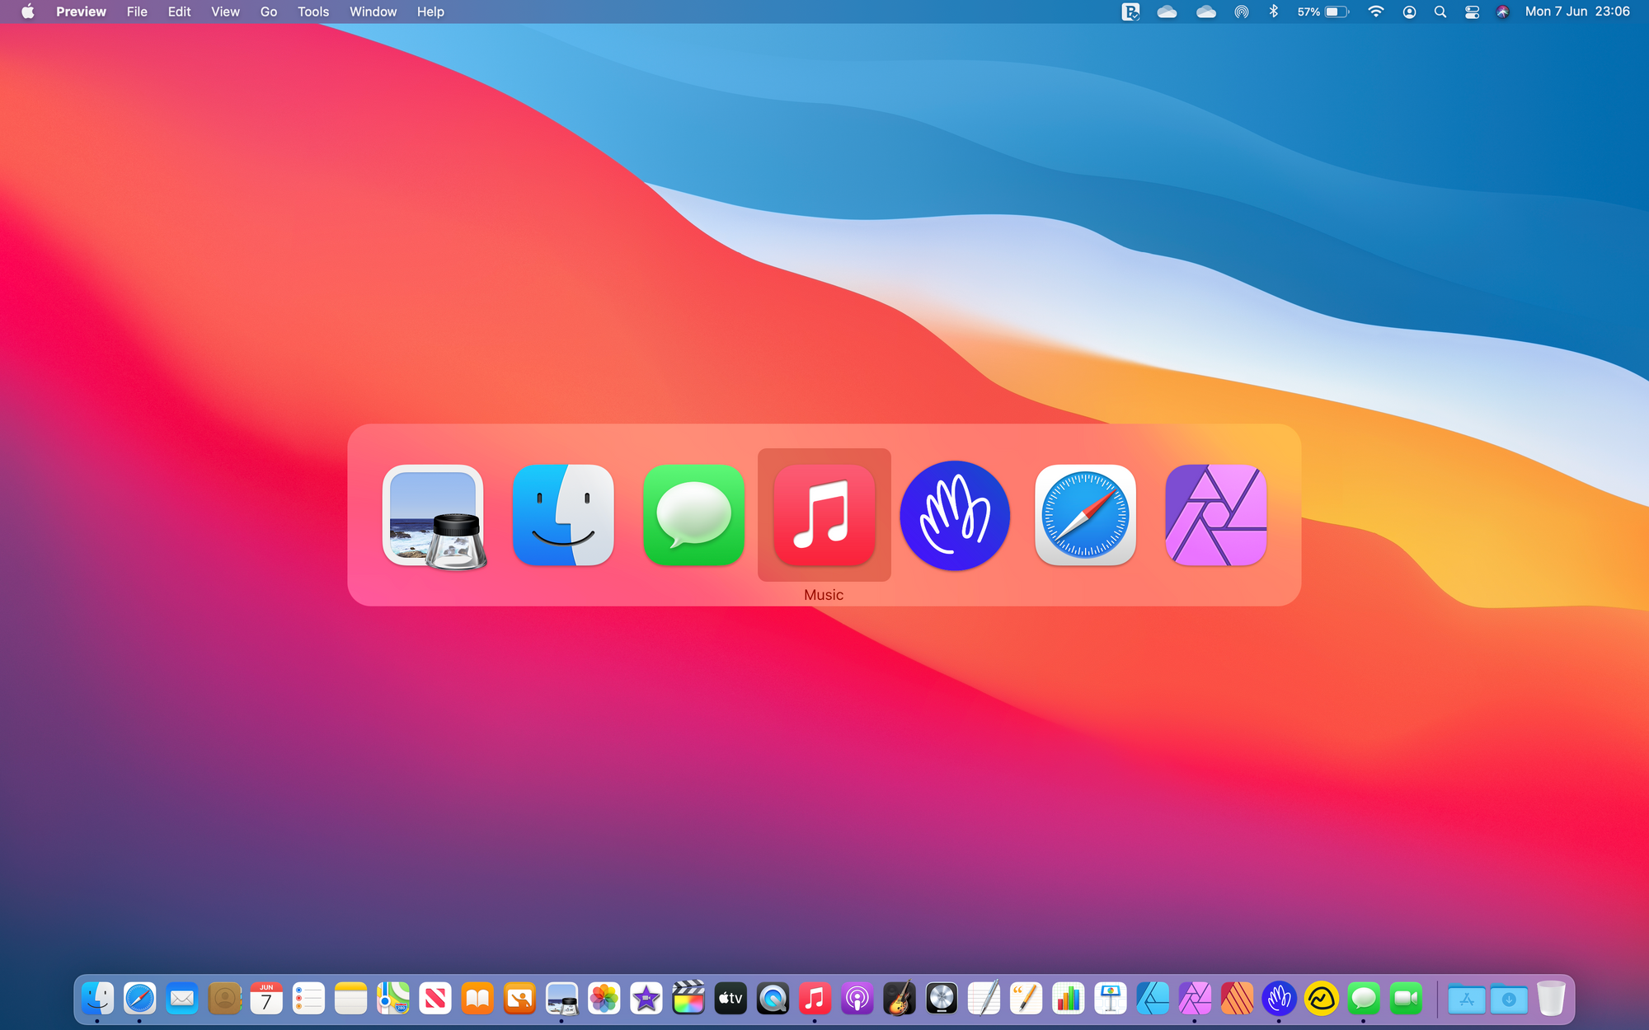1649x1030 pixels.
Task: Open Podcasts in the Dock
Action: click(x=857, y=999)
